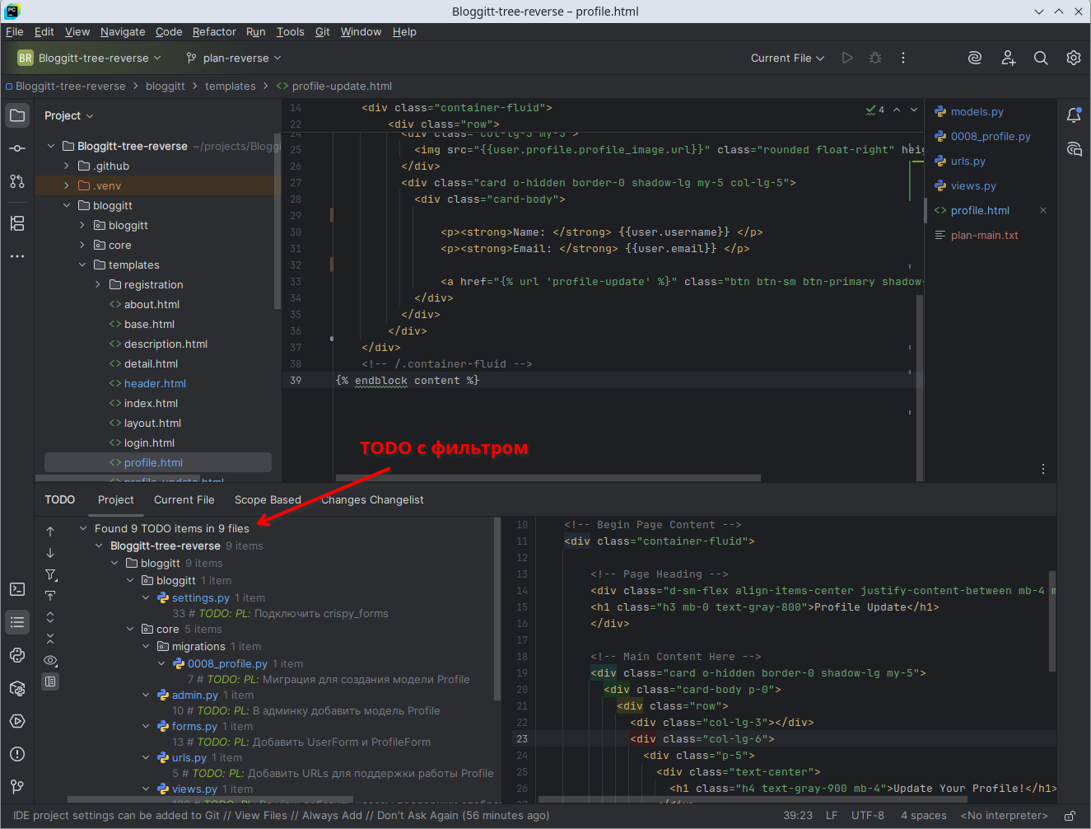Go to previous TODO with up arrow
Image resolution: width=1091 pixels, height=829 pixels.
point(50,532)
